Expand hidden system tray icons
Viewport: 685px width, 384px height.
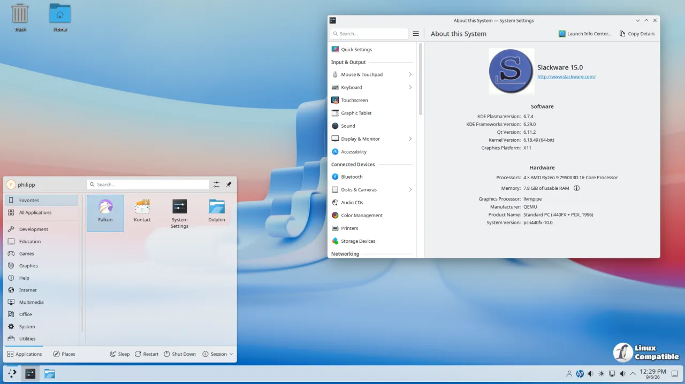633,374
